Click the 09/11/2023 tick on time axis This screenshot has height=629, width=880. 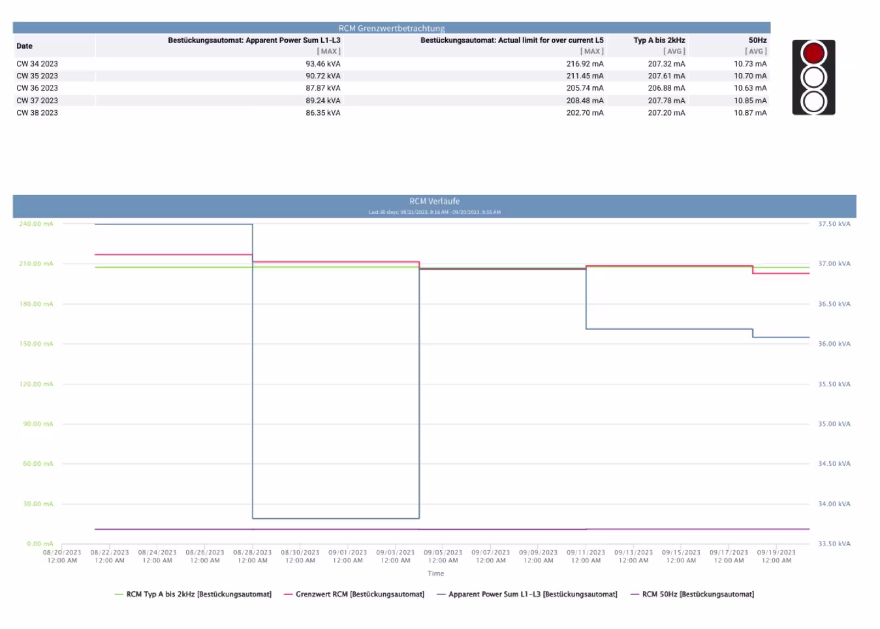click(x=586, y=556)
